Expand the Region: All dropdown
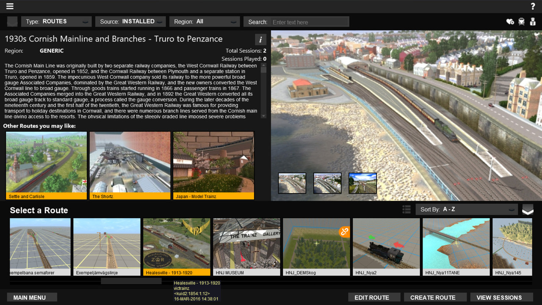This screenshot has height=305, width=542. point(205,22)
